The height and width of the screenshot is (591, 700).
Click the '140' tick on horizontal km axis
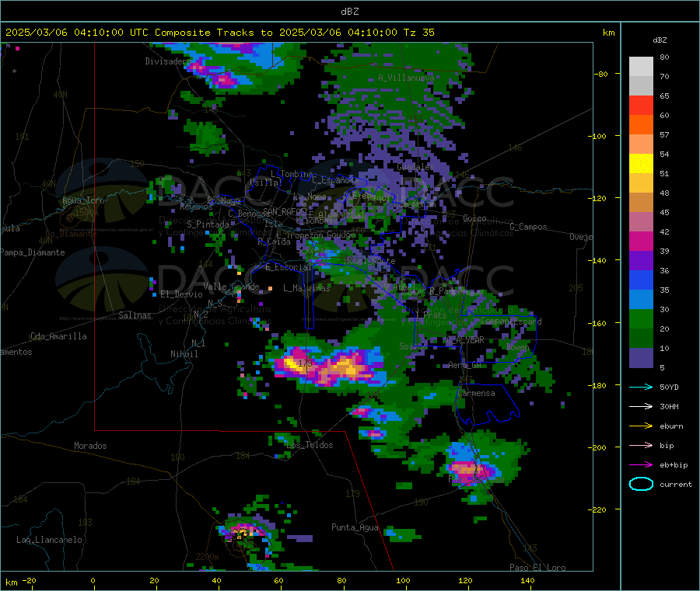click(x=527, y=580)
